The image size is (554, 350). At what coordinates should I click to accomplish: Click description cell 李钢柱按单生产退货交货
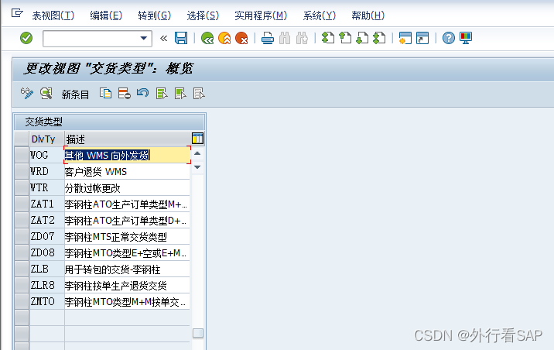click(x=127, y=285)
